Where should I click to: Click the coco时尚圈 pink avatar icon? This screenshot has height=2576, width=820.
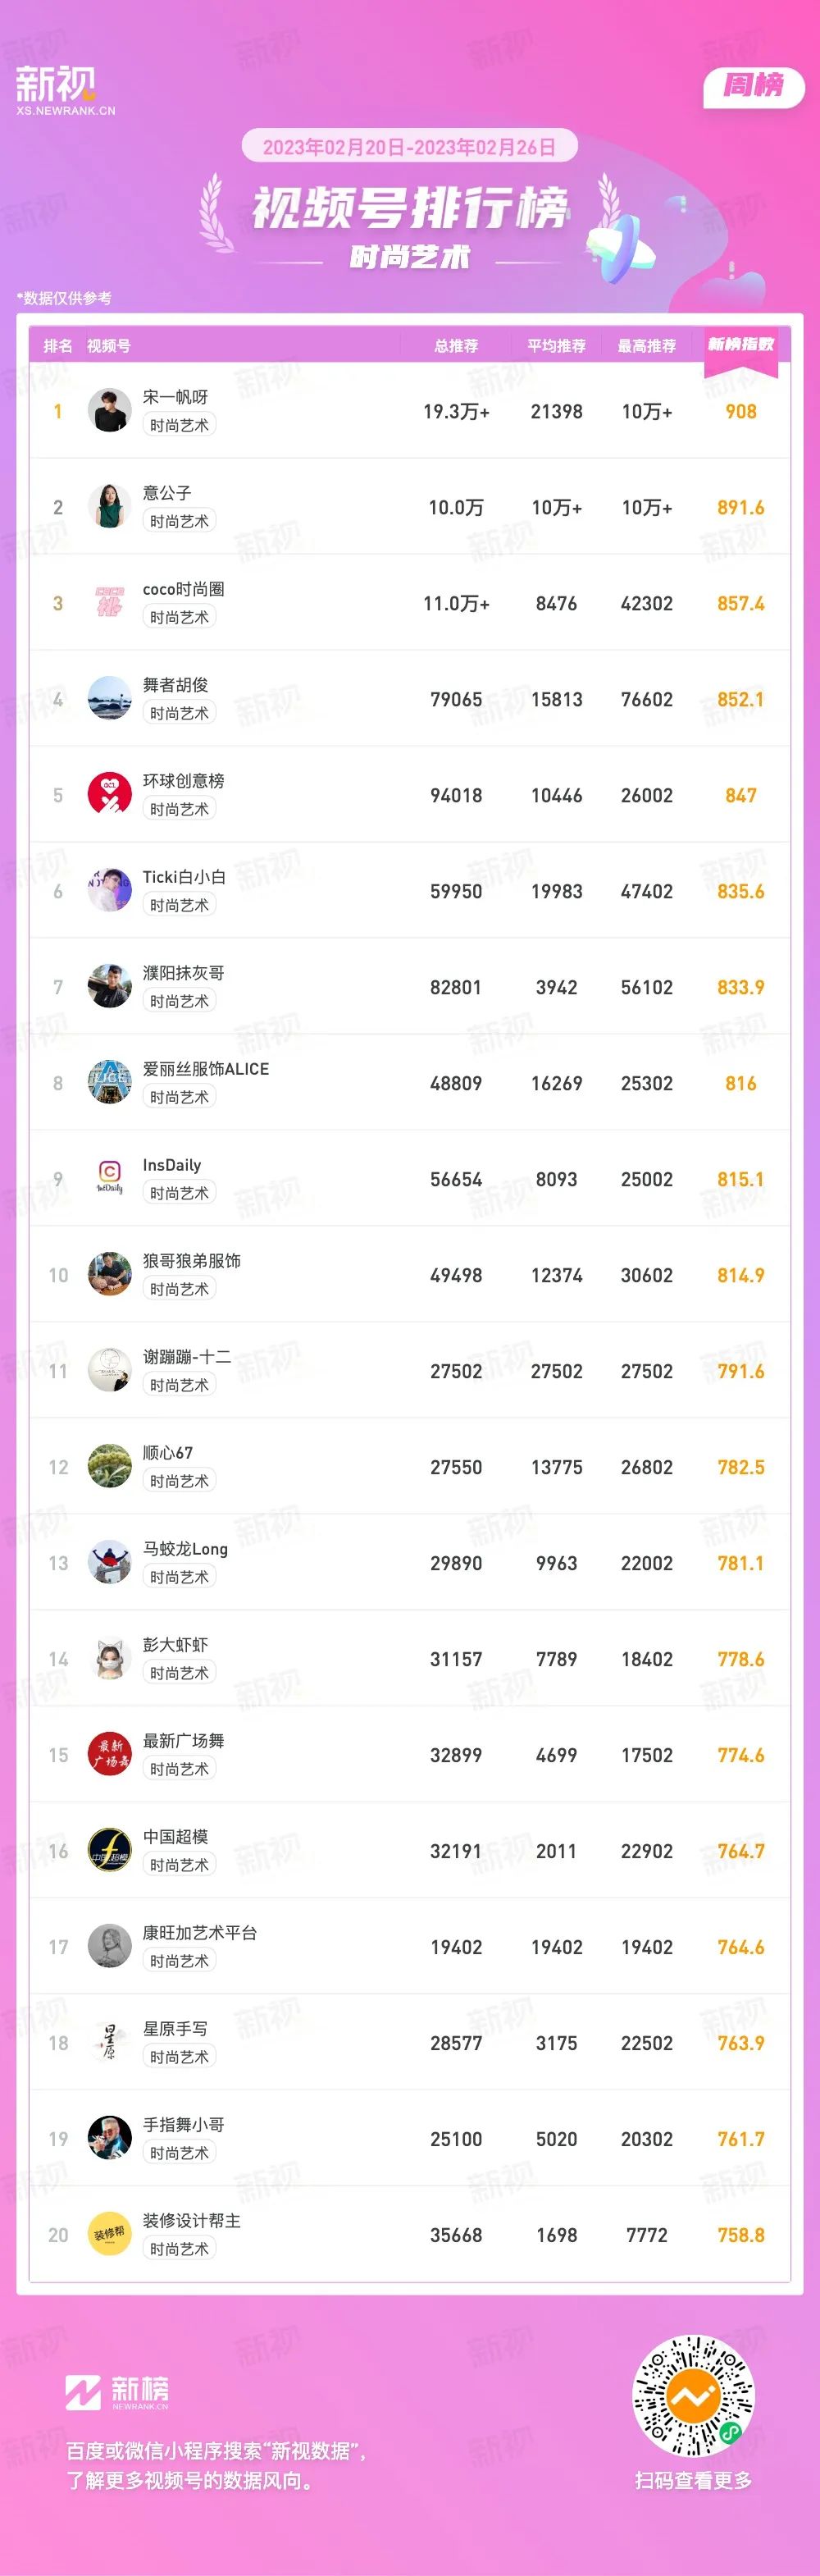coord(110,602)
